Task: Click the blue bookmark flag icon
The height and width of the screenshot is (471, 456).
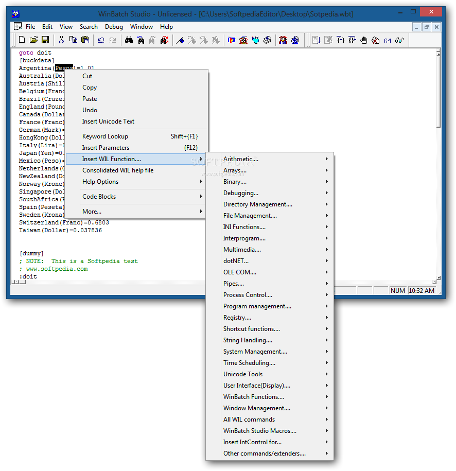Action: (x=180, y=40)
